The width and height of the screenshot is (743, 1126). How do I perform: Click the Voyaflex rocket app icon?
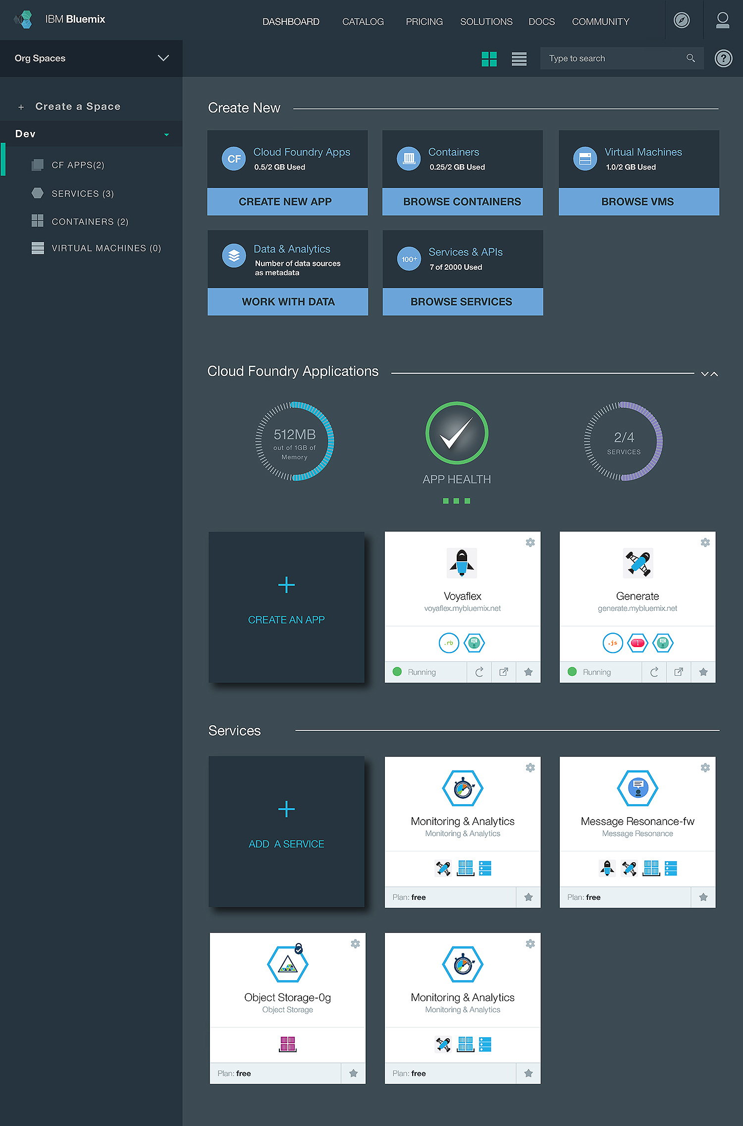462,563
